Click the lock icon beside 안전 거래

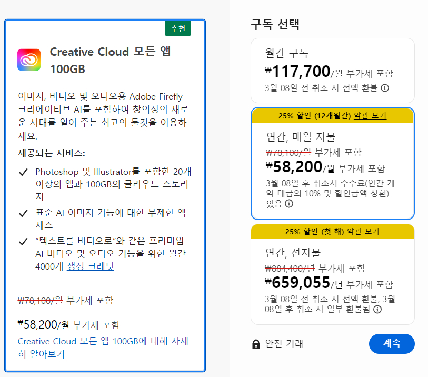[x=256, y=344]
